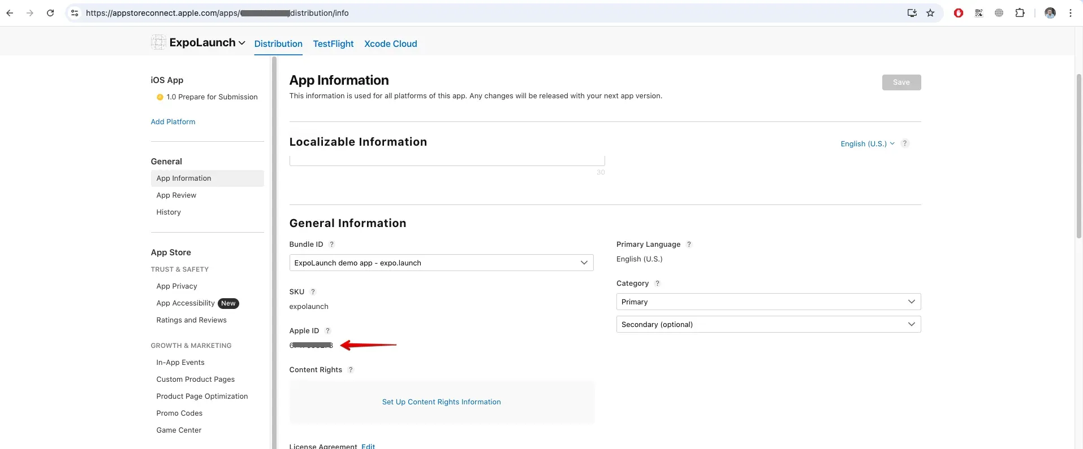The image size is (1083, 449).
Task: Select App Information in sidebar
Action: pos(207,178)
